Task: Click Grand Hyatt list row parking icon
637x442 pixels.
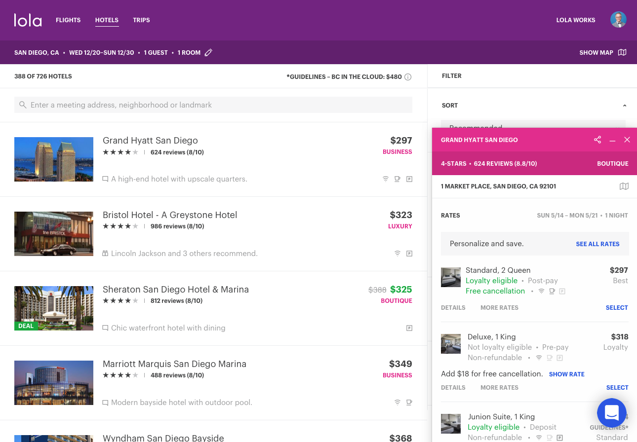Action: coord(409,179)
